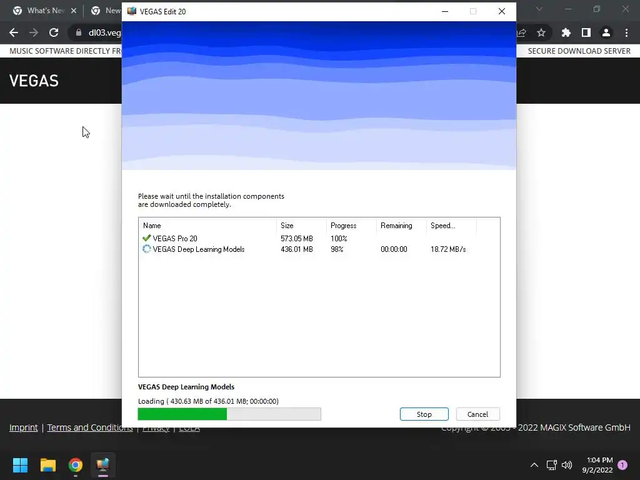
Task: Cancel the VEGAS Edit 20 installation
Action: tap(477, 414)
